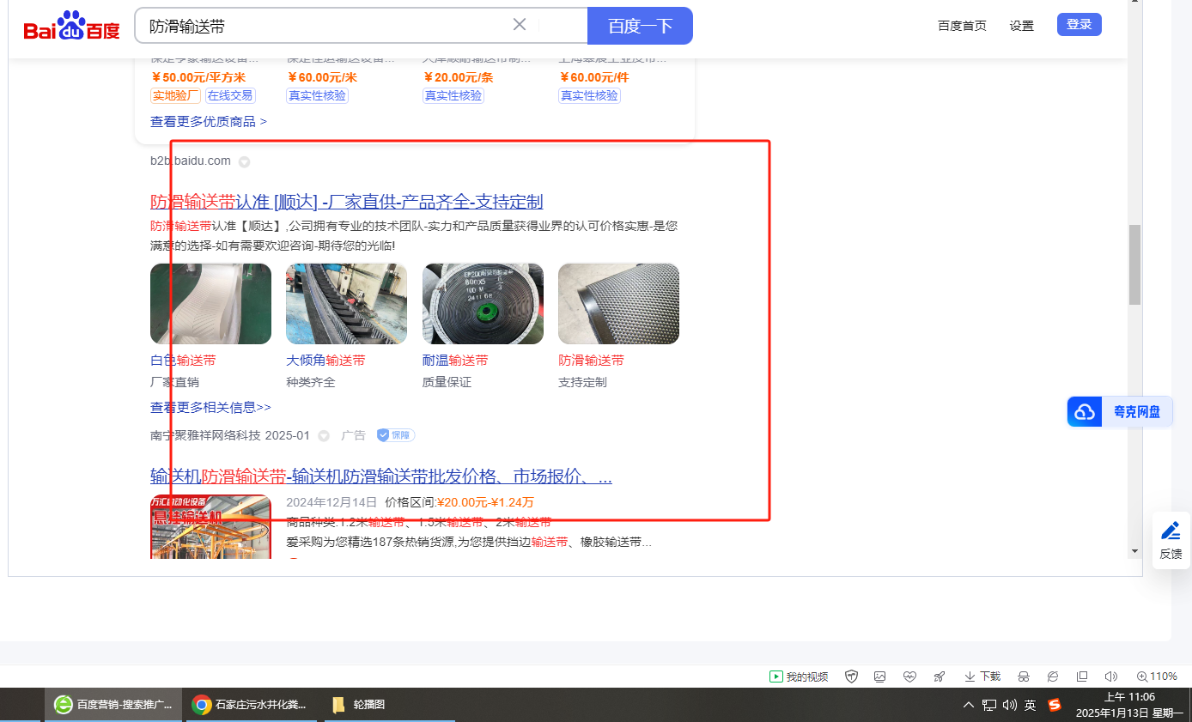The image size is (1192, 722).
Task: Click the incognito glasses status icon
Action: pos(1024,676)
